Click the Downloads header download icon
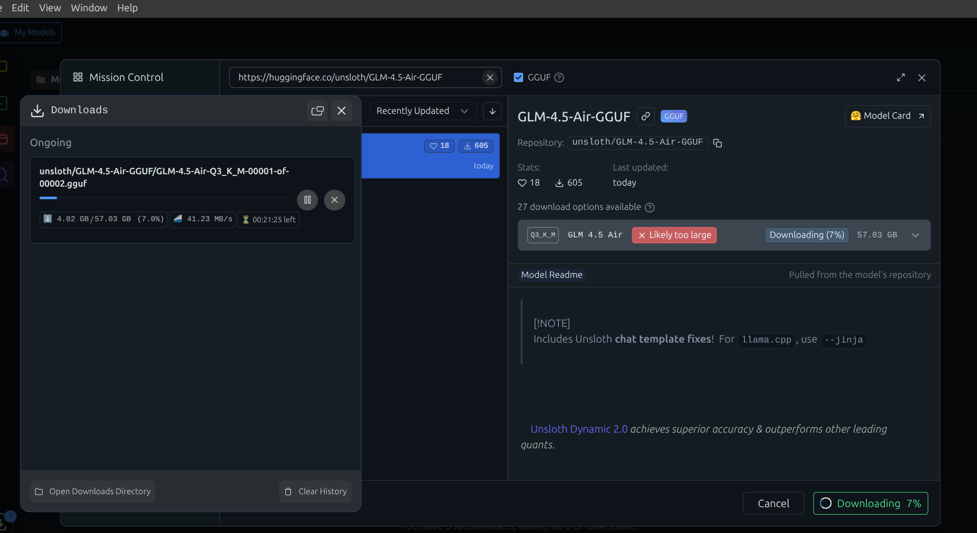This screenshot has height=533, width=977. coord(37,111)
